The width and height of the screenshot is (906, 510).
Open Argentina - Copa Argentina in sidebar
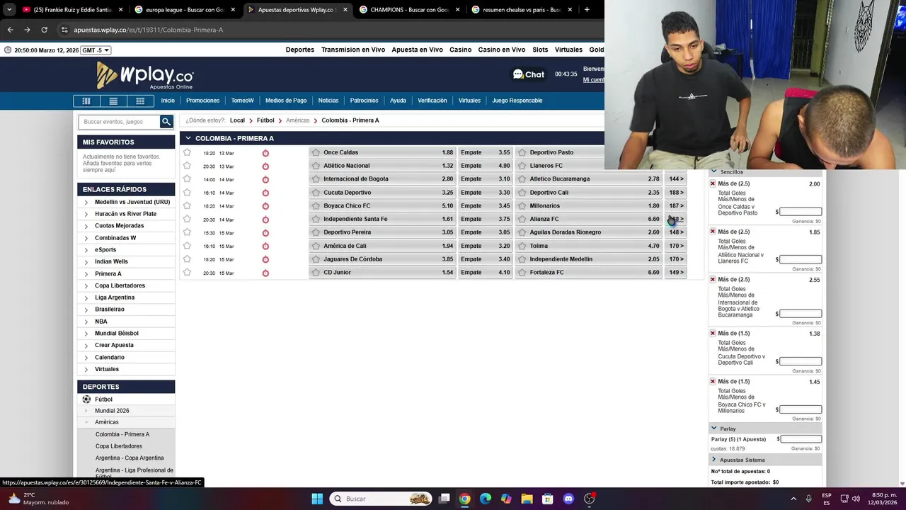point(130,458)
